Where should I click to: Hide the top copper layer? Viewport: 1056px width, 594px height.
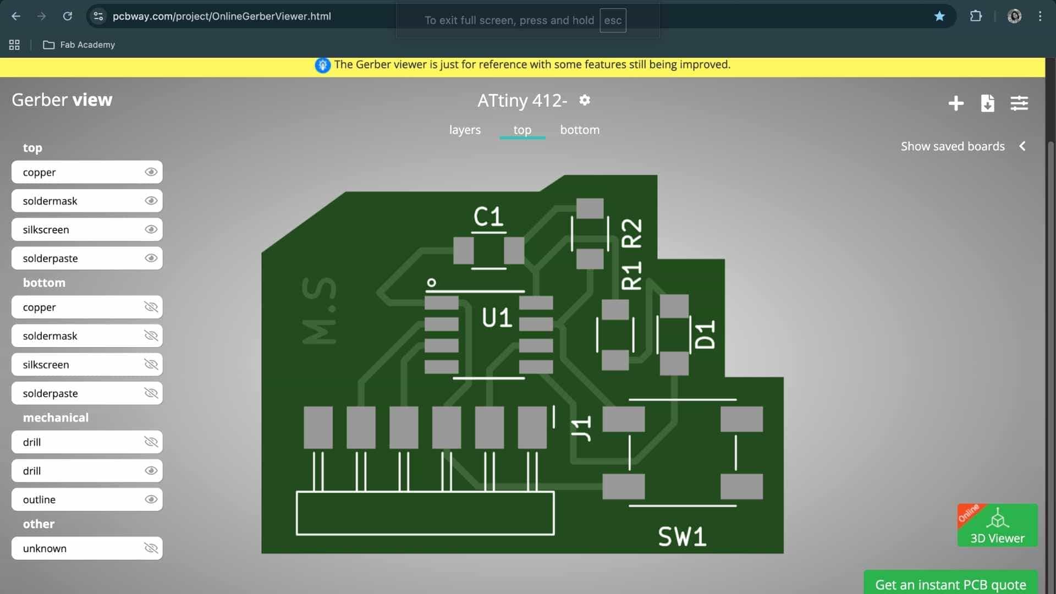click(x=151, y=172)
